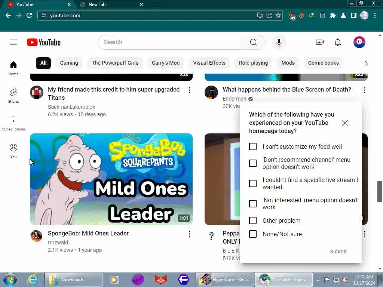Check 'Other problem' option
383x287 pixels.
pyautogui.click(x=253, y=220)
